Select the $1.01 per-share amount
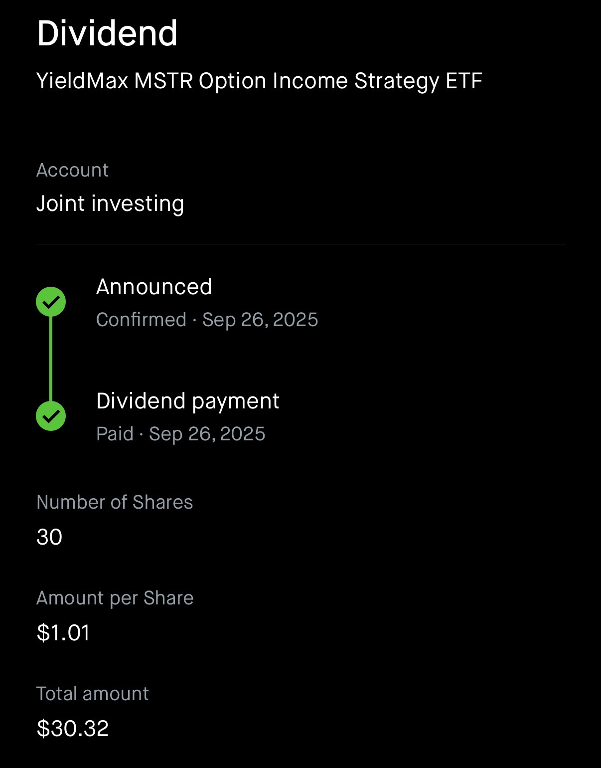This screenshot has height=768, width=601. coord(63,633)
